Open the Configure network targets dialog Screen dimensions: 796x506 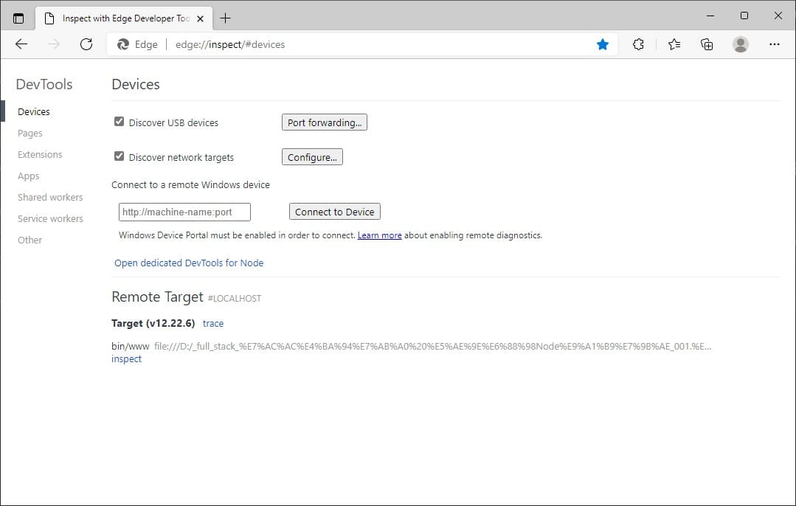tap(312, 157)
